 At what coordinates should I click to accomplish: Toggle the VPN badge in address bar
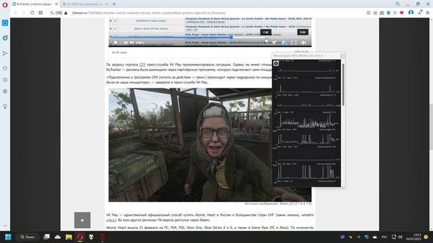(x=59, y=13)
